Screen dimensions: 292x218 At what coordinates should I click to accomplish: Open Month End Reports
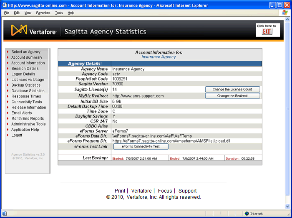(x=28, y=118)
